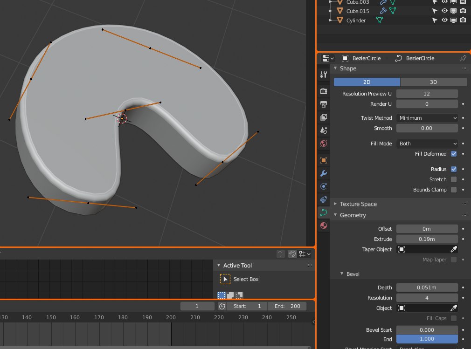
Task: Open the Fill Mode dropdown
Action: point(427,144)
